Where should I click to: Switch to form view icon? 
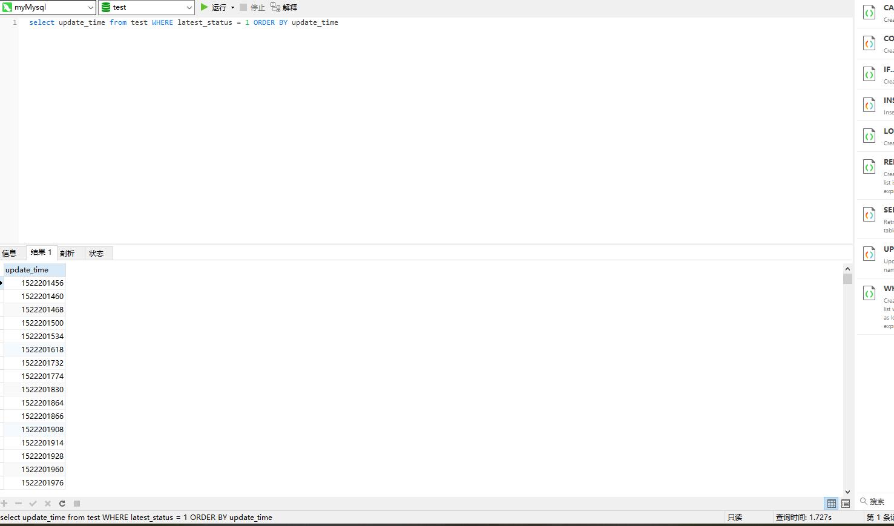point(846,504)
